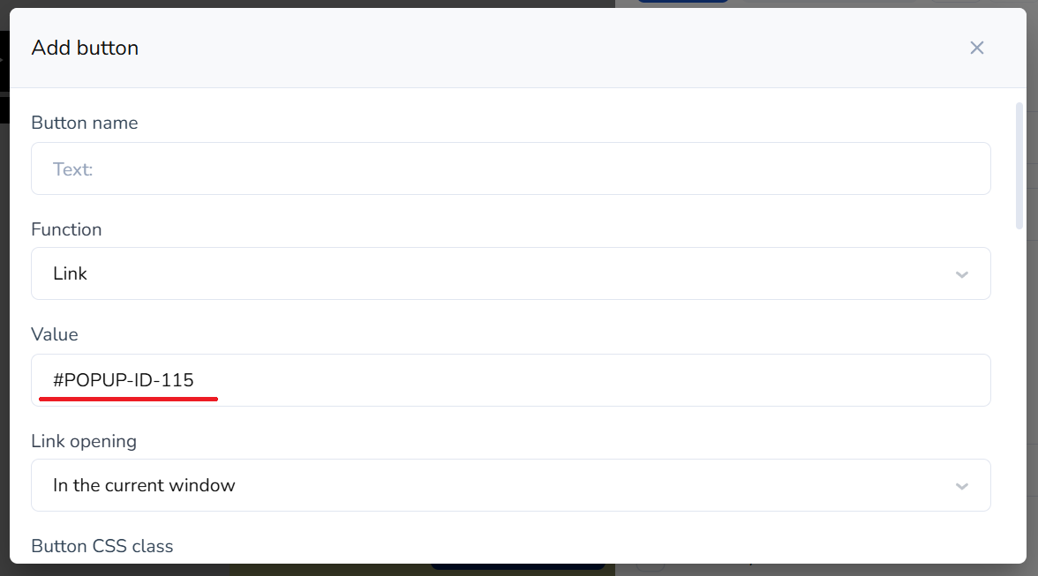The width and height of the screenshot is (1038, 576).
Task: Click the "Button name" field label
Action: point(85,123)
